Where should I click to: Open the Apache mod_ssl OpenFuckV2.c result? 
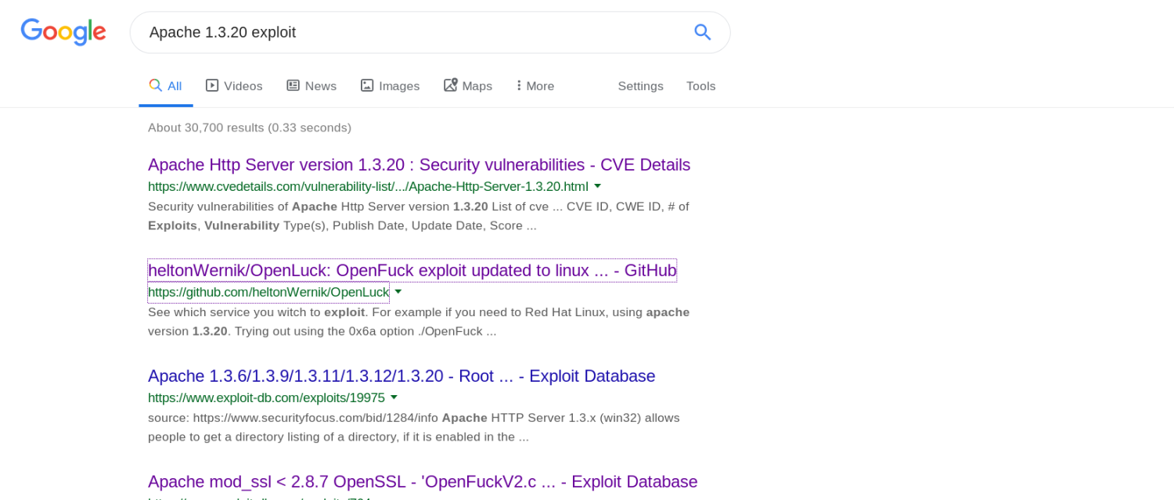[422, 482]
